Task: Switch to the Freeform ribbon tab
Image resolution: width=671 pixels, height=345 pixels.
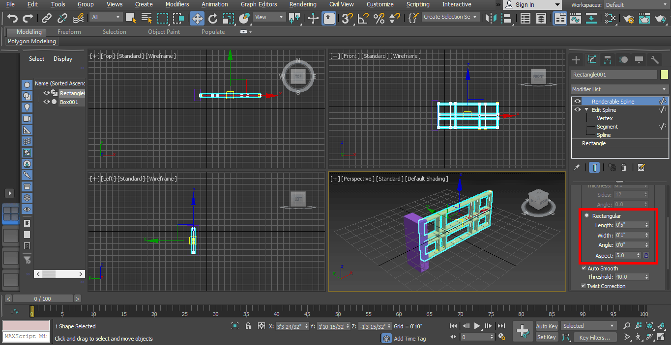Action: [x=68, y=31]
